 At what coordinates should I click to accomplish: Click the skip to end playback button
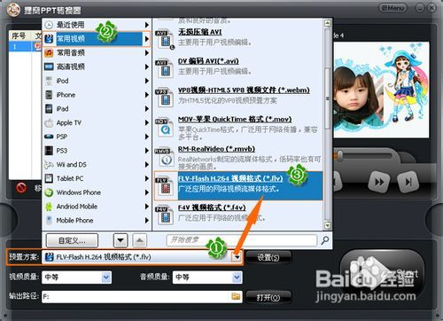(x=408, y=182)
